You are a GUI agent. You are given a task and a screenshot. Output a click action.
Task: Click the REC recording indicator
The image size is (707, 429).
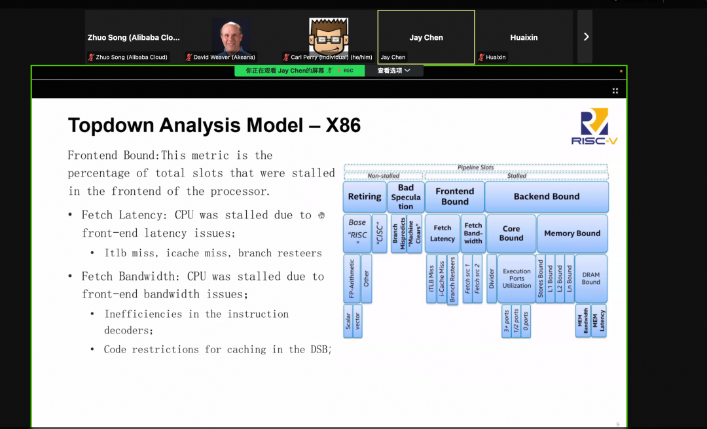(346, 71)
